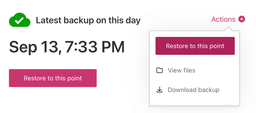Viewport: 256px width, 113px height.
Task: Click the Latest backup on this day heading
Action: 88,20
